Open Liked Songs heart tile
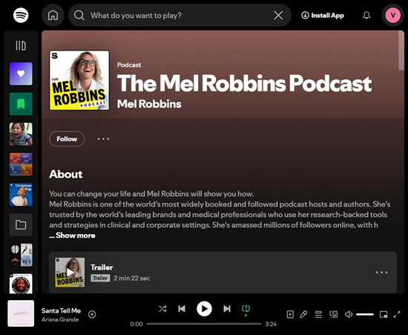This screenshot has height=335, width=408. pyautogui.click(x=21, y=74)
